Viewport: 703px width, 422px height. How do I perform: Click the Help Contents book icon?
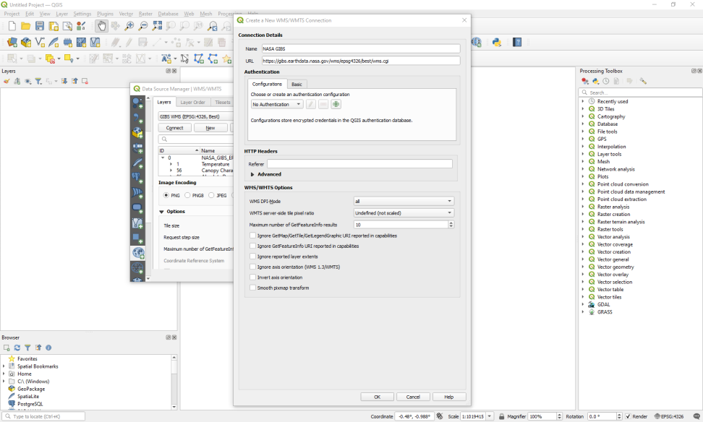pyautogui.click(x=517, y=43)
